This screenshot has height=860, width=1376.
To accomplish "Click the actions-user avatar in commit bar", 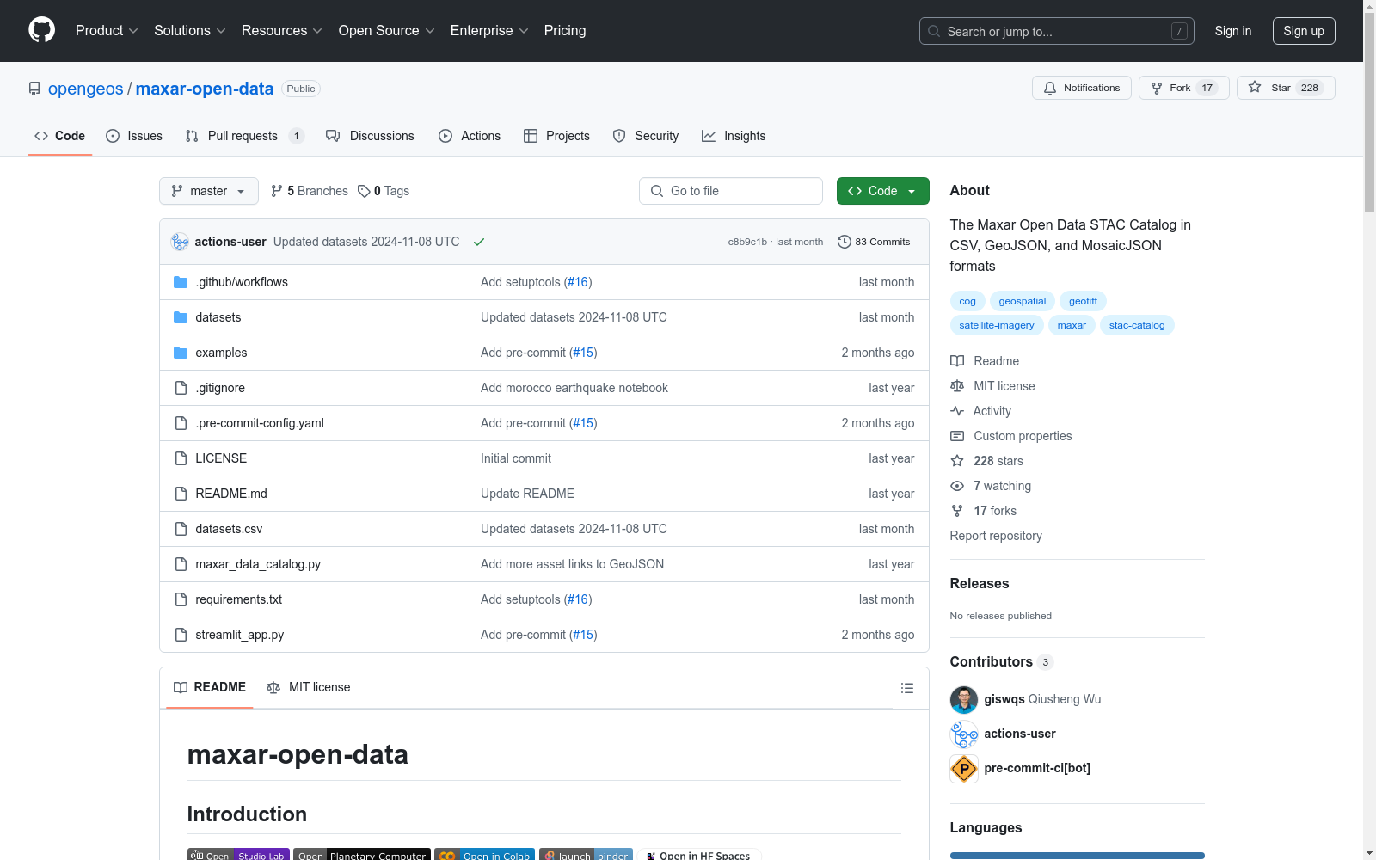I will coord(180,242).
